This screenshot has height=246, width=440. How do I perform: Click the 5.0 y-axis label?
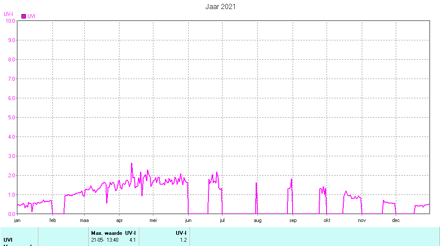point(12,118)
